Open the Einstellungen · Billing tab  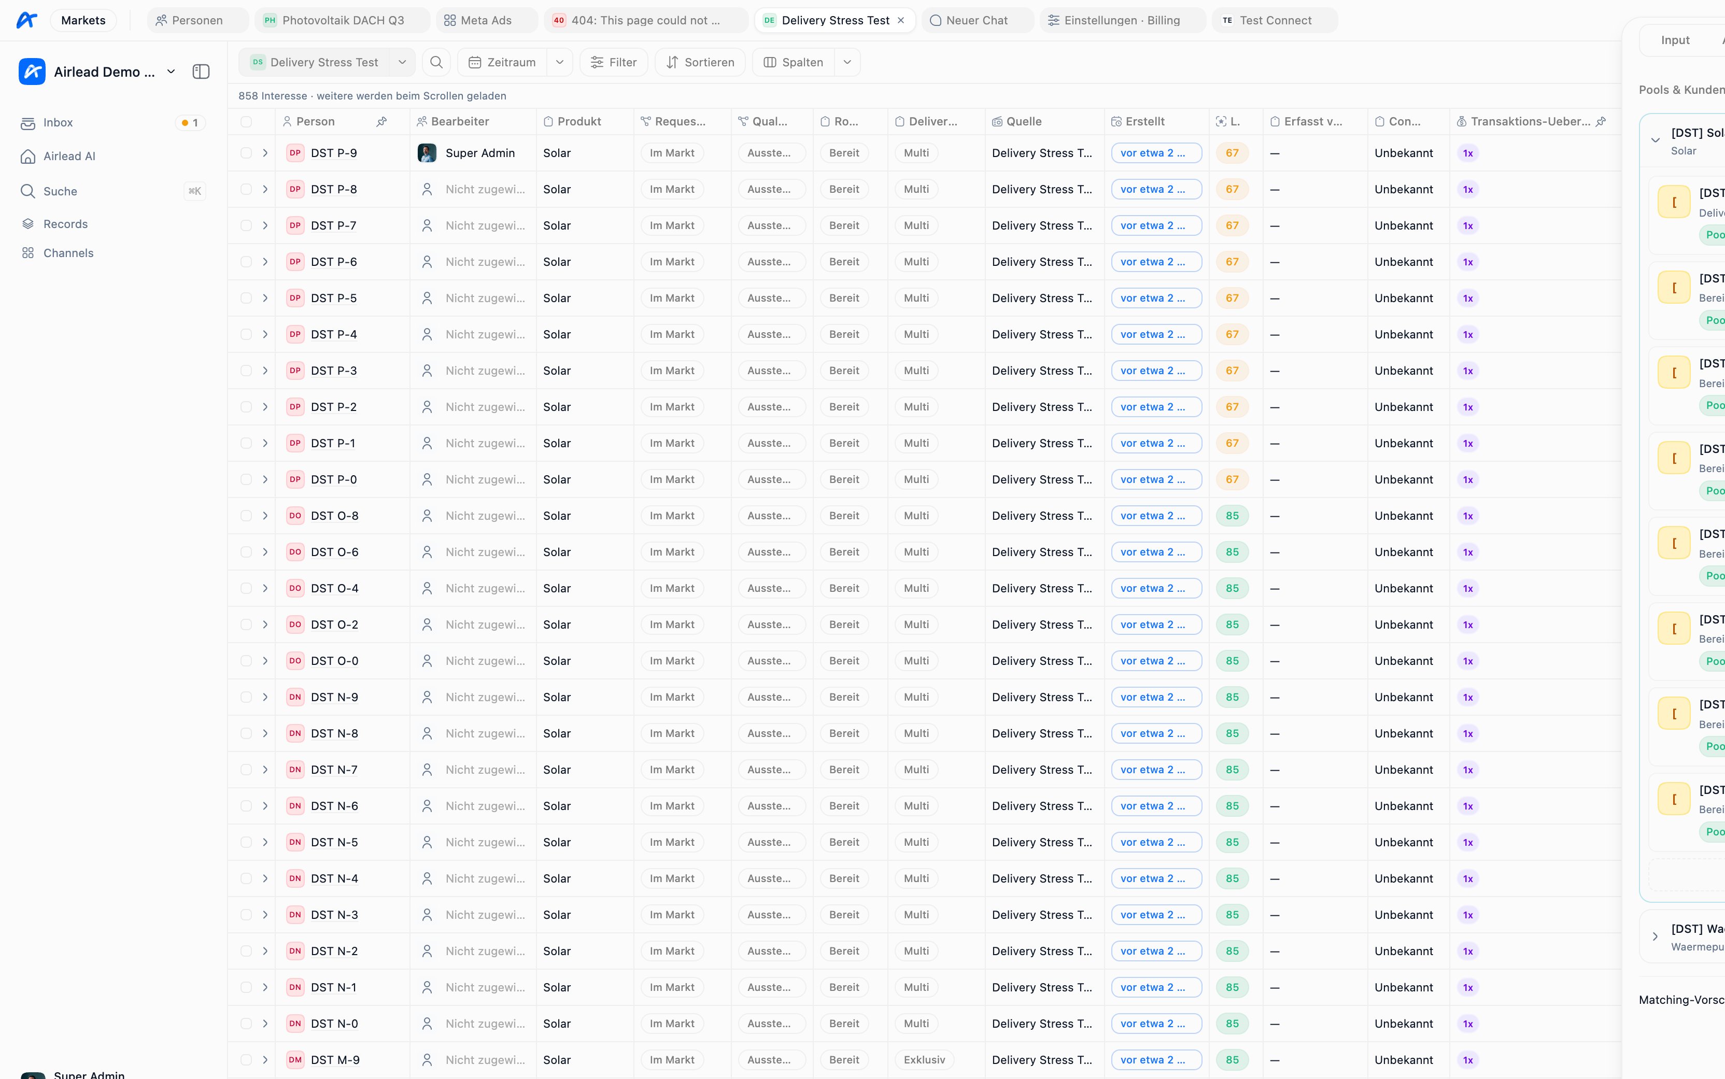[1122, 20]
